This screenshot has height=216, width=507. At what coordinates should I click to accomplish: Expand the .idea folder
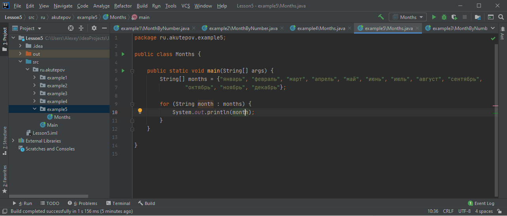(20, 46)
